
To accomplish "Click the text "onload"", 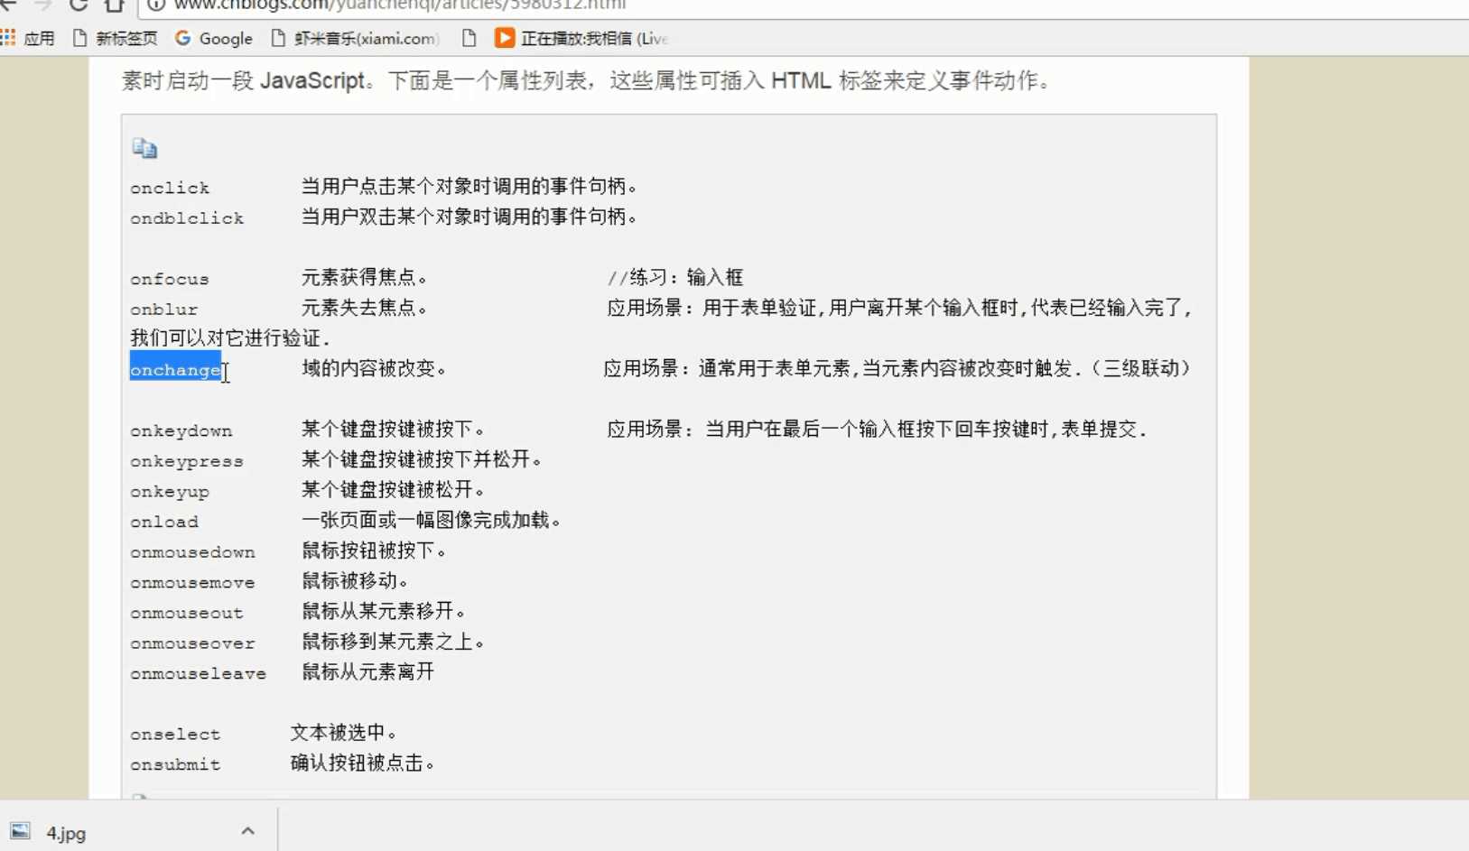I will 164,522.
